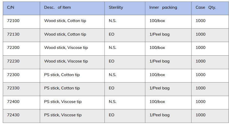Select the 72430 cell

(x=13, y=115)
